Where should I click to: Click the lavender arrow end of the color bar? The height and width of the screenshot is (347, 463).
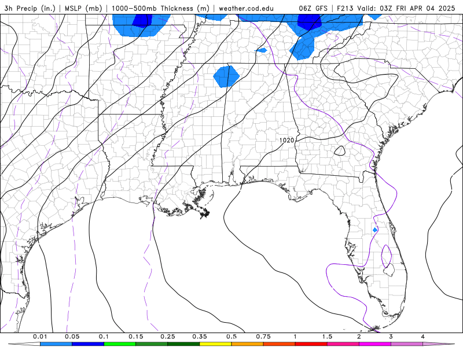(x=439, y=344)
